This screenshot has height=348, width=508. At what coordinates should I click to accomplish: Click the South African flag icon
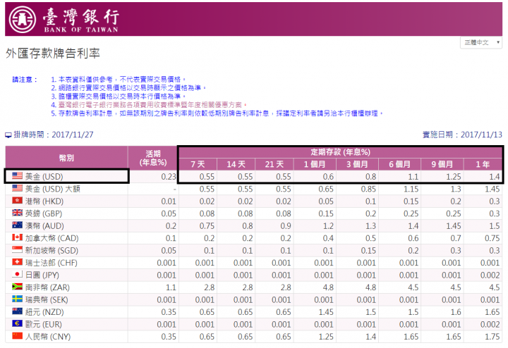tap(17, 287)
